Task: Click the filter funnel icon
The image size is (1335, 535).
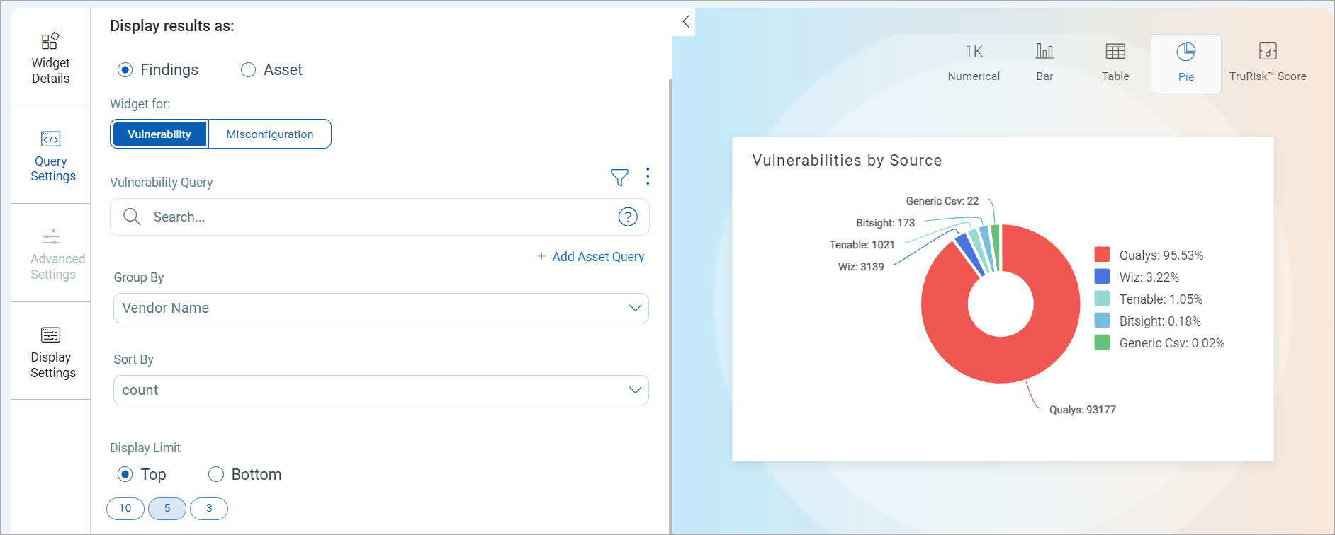Action: click(x=619, y=178)
